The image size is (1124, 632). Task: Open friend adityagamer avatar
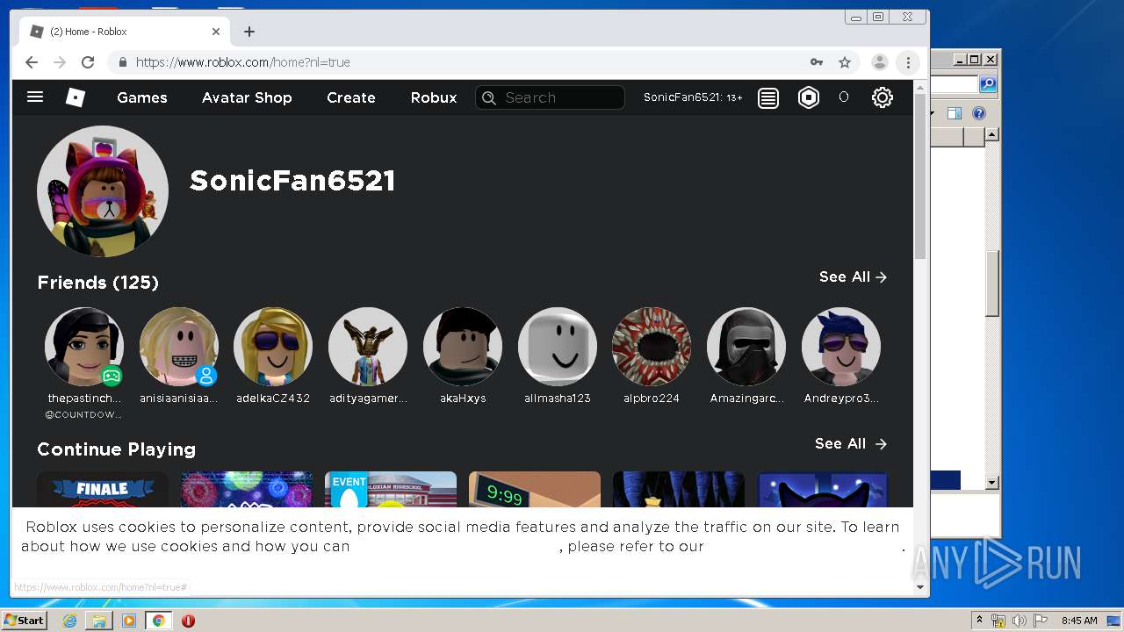pyautogui.click(x=368, y=347)
